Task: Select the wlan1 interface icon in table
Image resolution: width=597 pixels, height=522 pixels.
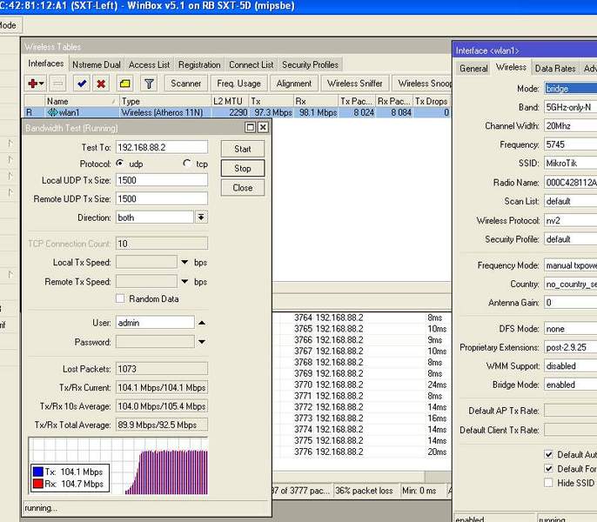Action: (52, 112)
